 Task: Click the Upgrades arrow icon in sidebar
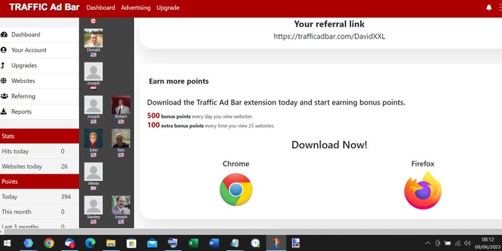(3, 65)
